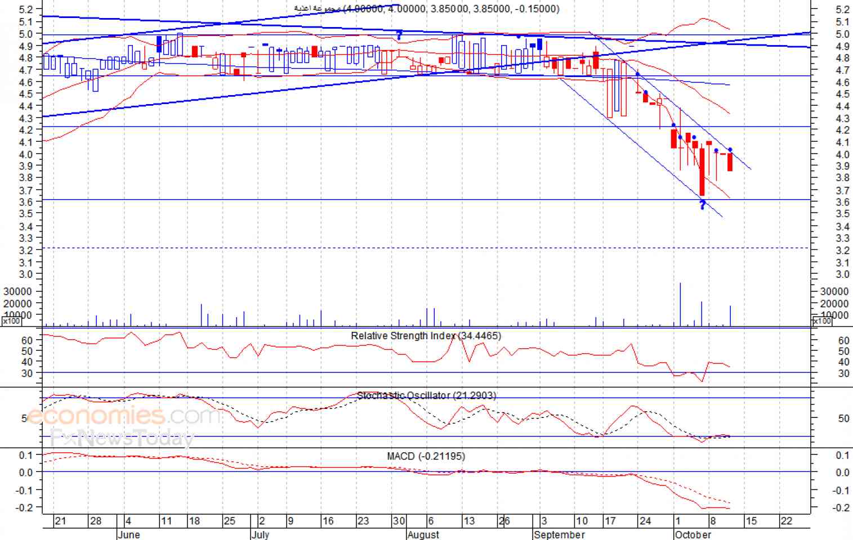This screenshot has width=853, height=540.
Task: Click the 50 stochastic level on right axis
Action: [x=843, y=418]
